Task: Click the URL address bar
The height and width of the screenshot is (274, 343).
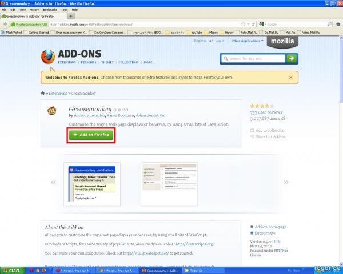Action: 145,24
